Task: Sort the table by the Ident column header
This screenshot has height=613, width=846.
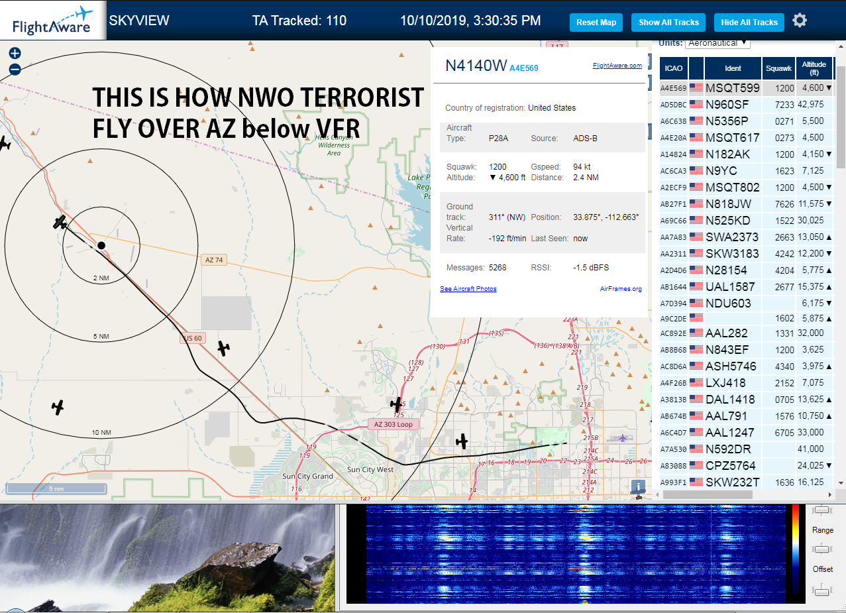Action: pos(733,68)
